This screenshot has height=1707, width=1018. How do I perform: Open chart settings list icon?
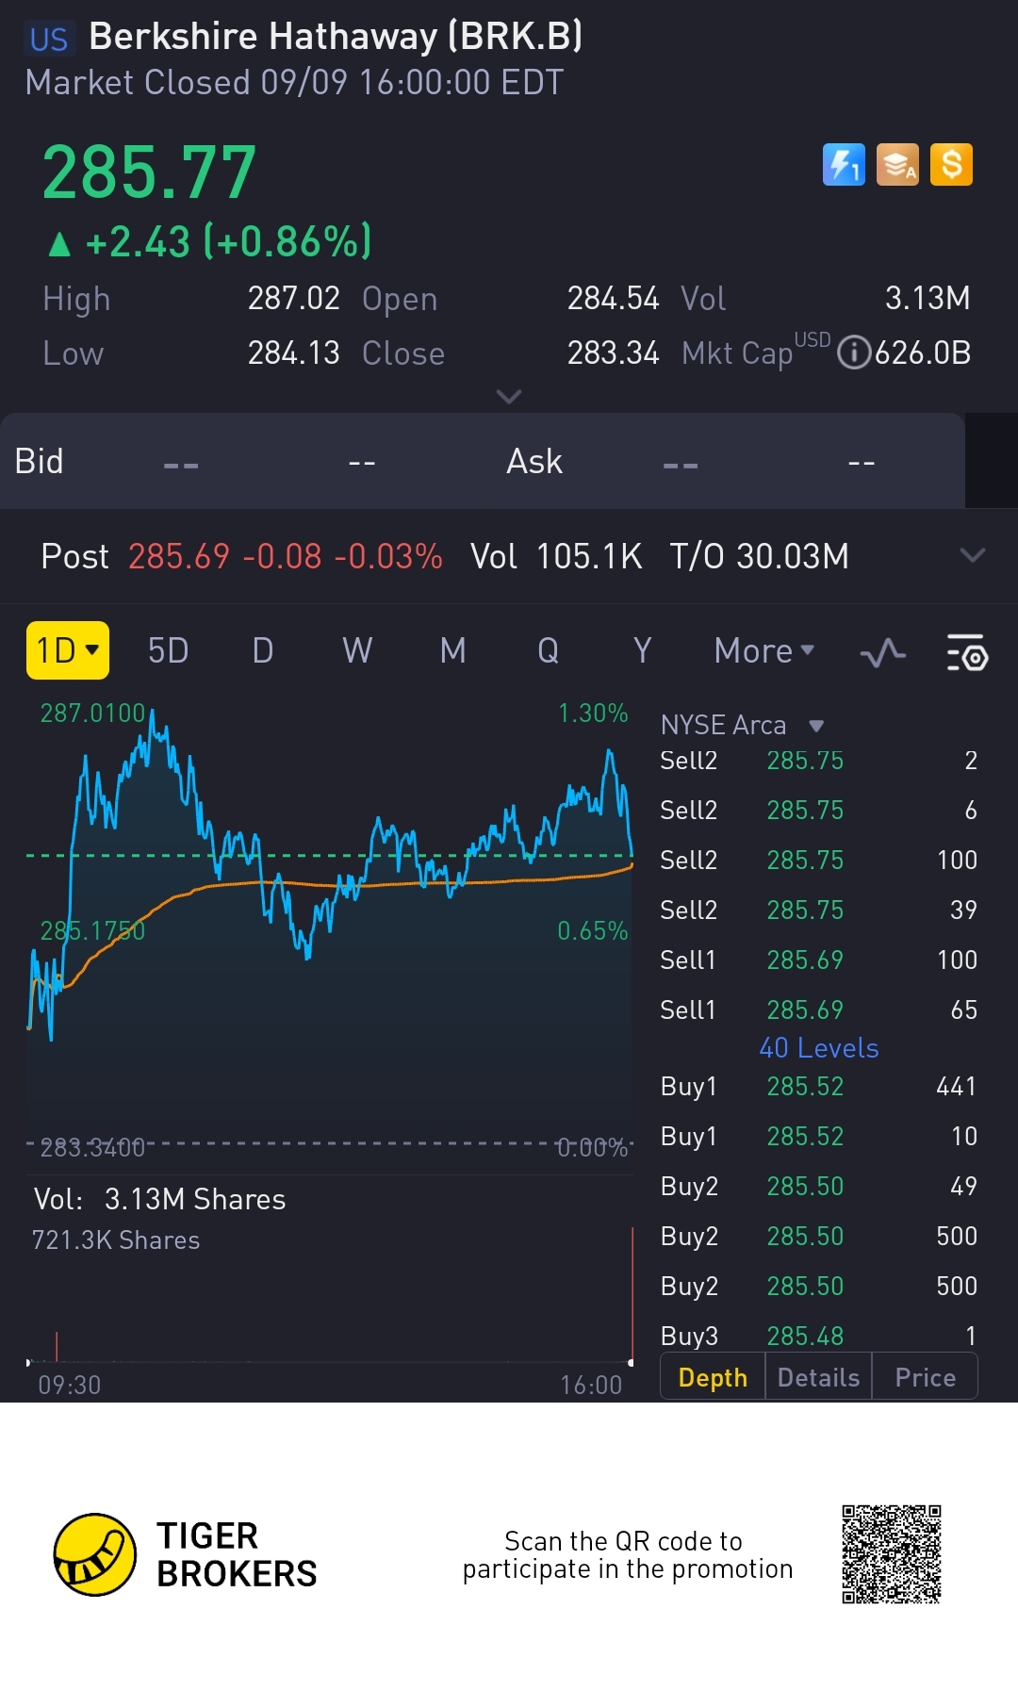click(966, 652)
